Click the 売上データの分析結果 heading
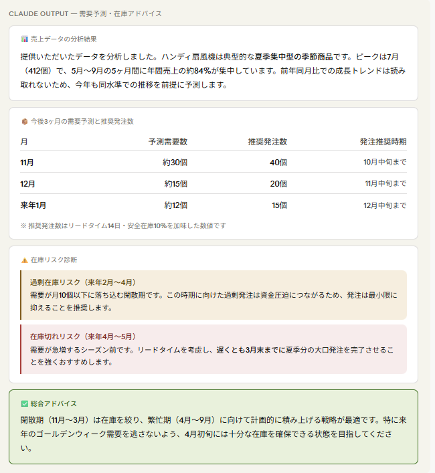 (x=64, y=39)
